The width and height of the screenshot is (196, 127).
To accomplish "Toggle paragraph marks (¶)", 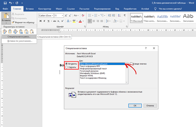I will [x=125, y=15].
